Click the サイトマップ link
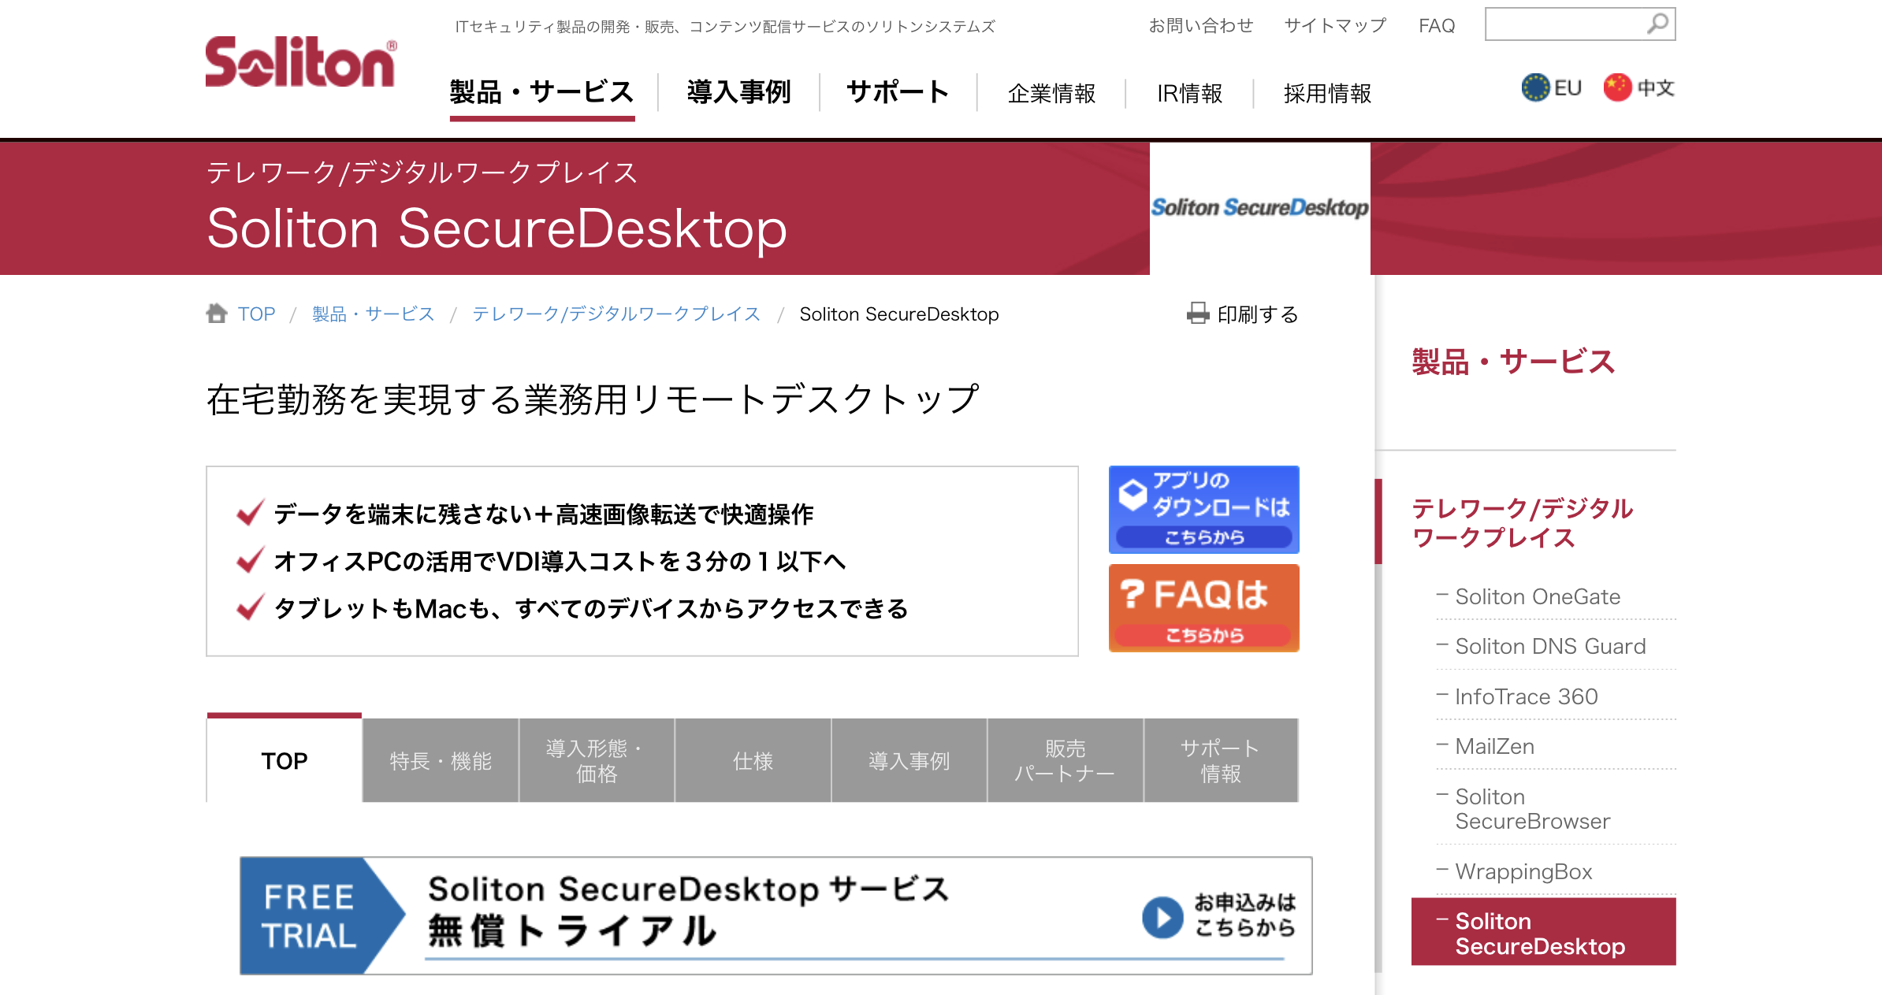Image resolution: width=1882 pixels, height=995 pixels. (x=1335, y=26)
